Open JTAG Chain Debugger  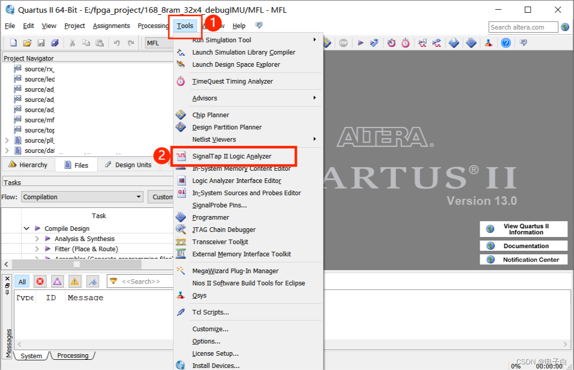pos(224,229)
